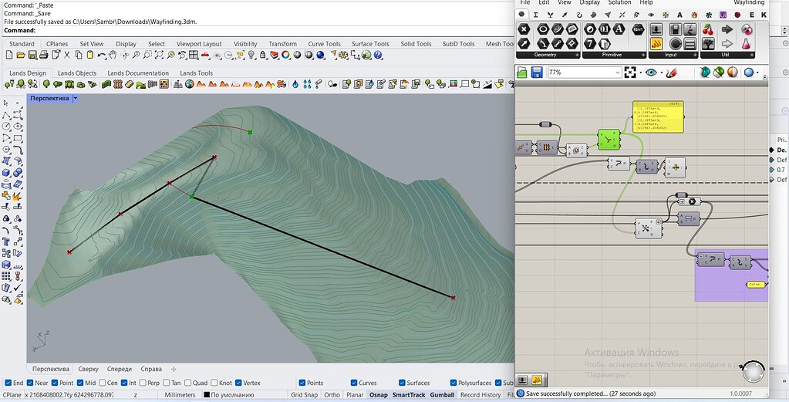Click the Zoom Extents icon in Grasshopper
The width and height of the screenshot is (789, 402).
[x=631, y=73]
